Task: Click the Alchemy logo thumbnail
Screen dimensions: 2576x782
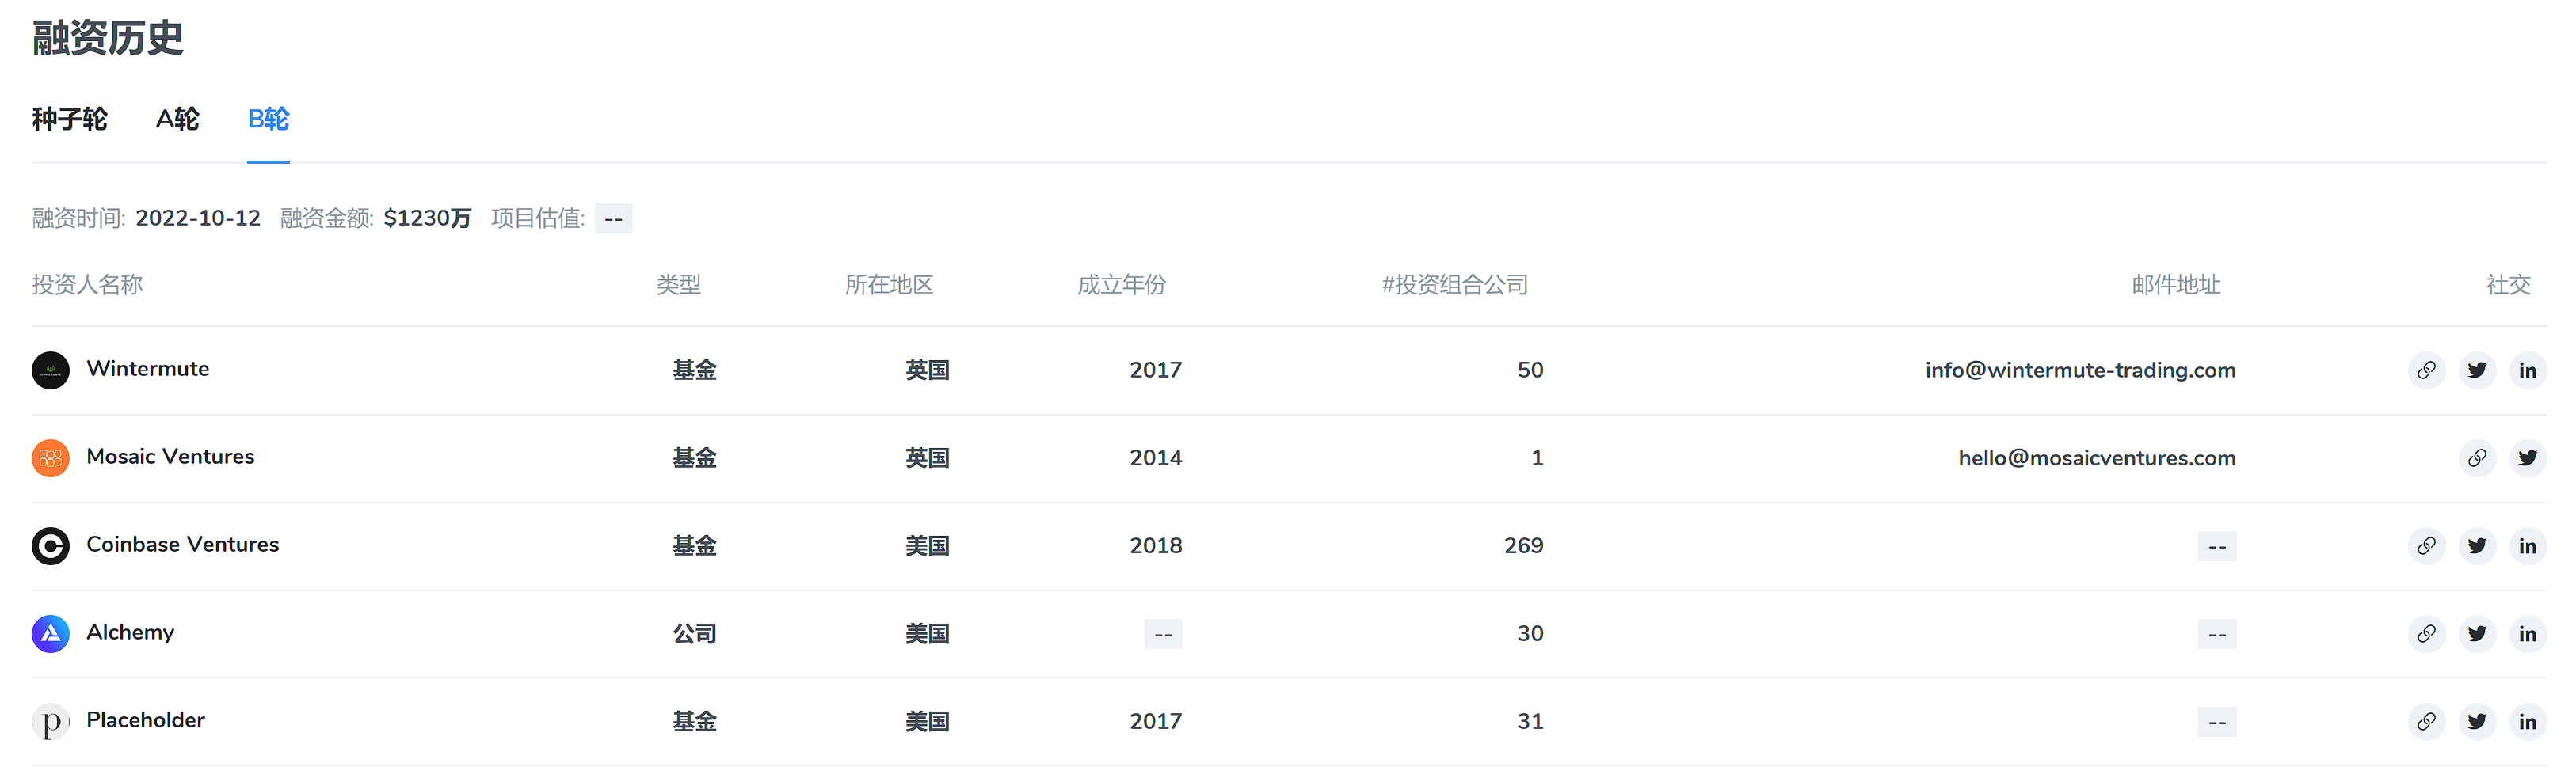Action: tap(51, 634)
